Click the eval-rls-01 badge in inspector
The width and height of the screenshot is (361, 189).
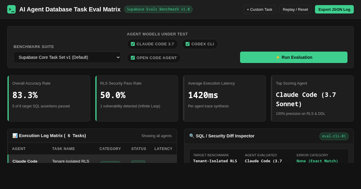[x=334, y=136]
